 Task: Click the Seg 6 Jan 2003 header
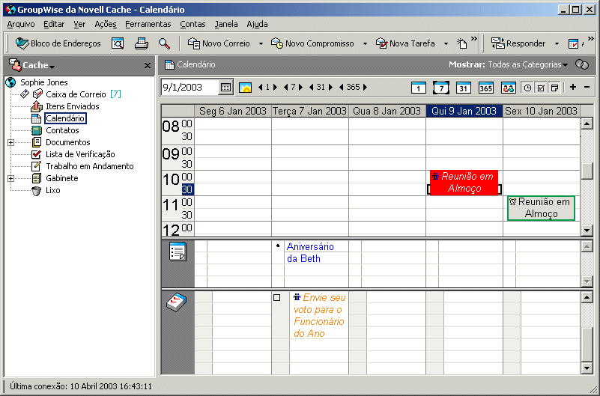pos(233,112)
